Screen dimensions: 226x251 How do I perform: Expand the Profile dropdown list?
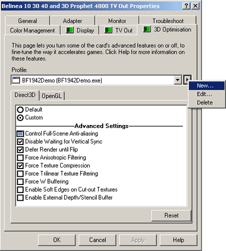[x=178, y=80]
